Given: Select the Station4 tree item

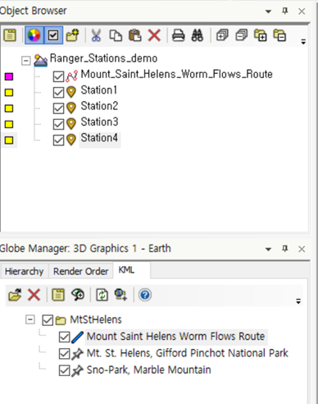Looking at the screenshot, I should point(99,138).
